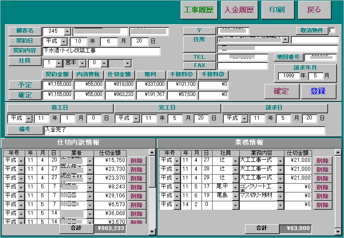
Task: Open the 着工日 era dropdown
Action: (29, 119)
